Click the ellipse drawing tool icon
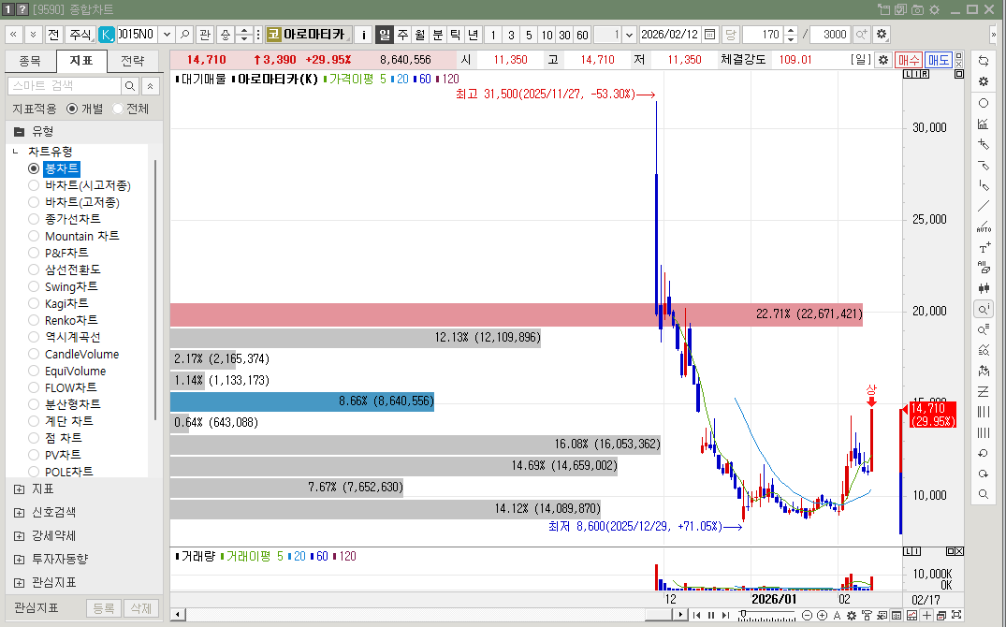 pos(983,103)
